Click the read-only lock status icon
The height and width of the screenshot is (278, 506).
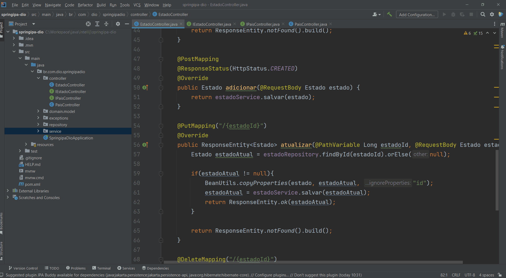(x=500, y=275)
